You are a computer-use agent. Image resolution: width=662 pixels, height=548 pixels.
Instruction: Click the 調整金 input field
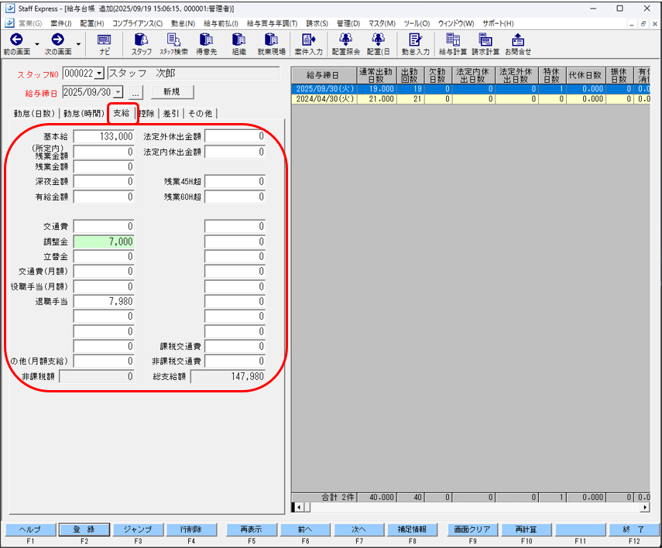click(104, 242)
